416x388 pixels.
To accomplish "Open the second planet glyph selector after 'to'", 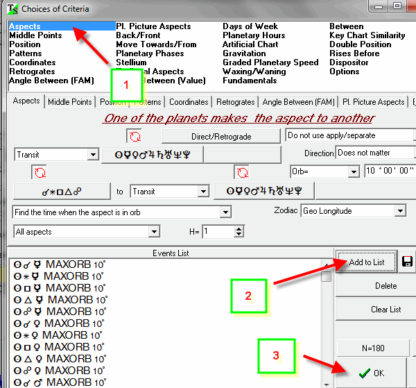I will [264, 191].
